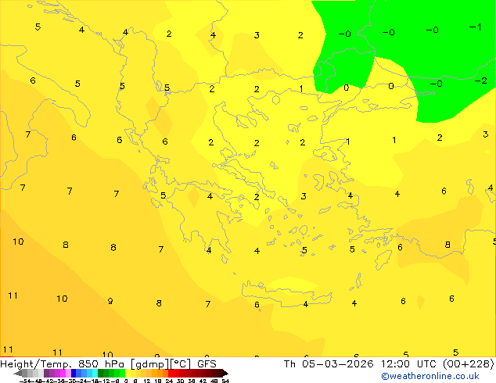Image resolution: width=496 pixels, height=383 pixels.
Task: Open the weatheronline.co.uk copyright link
Action: coord(430,376)
